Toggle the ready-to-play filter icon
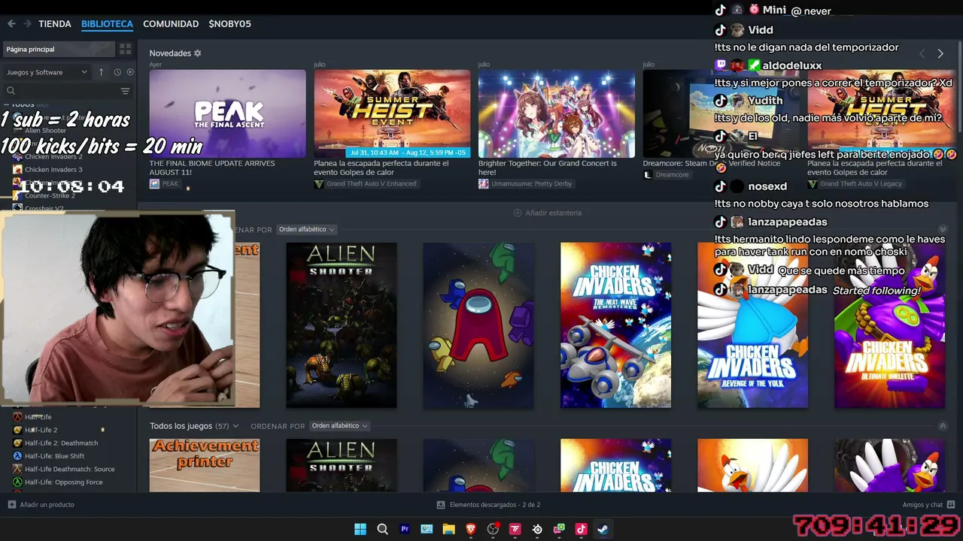Viewport: 963px width, 541px height. (x=130, y=72)
